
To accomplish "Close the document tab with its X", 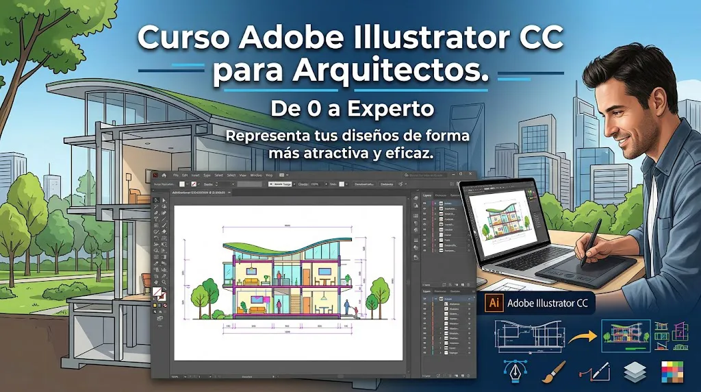I will tap(229, 193).
